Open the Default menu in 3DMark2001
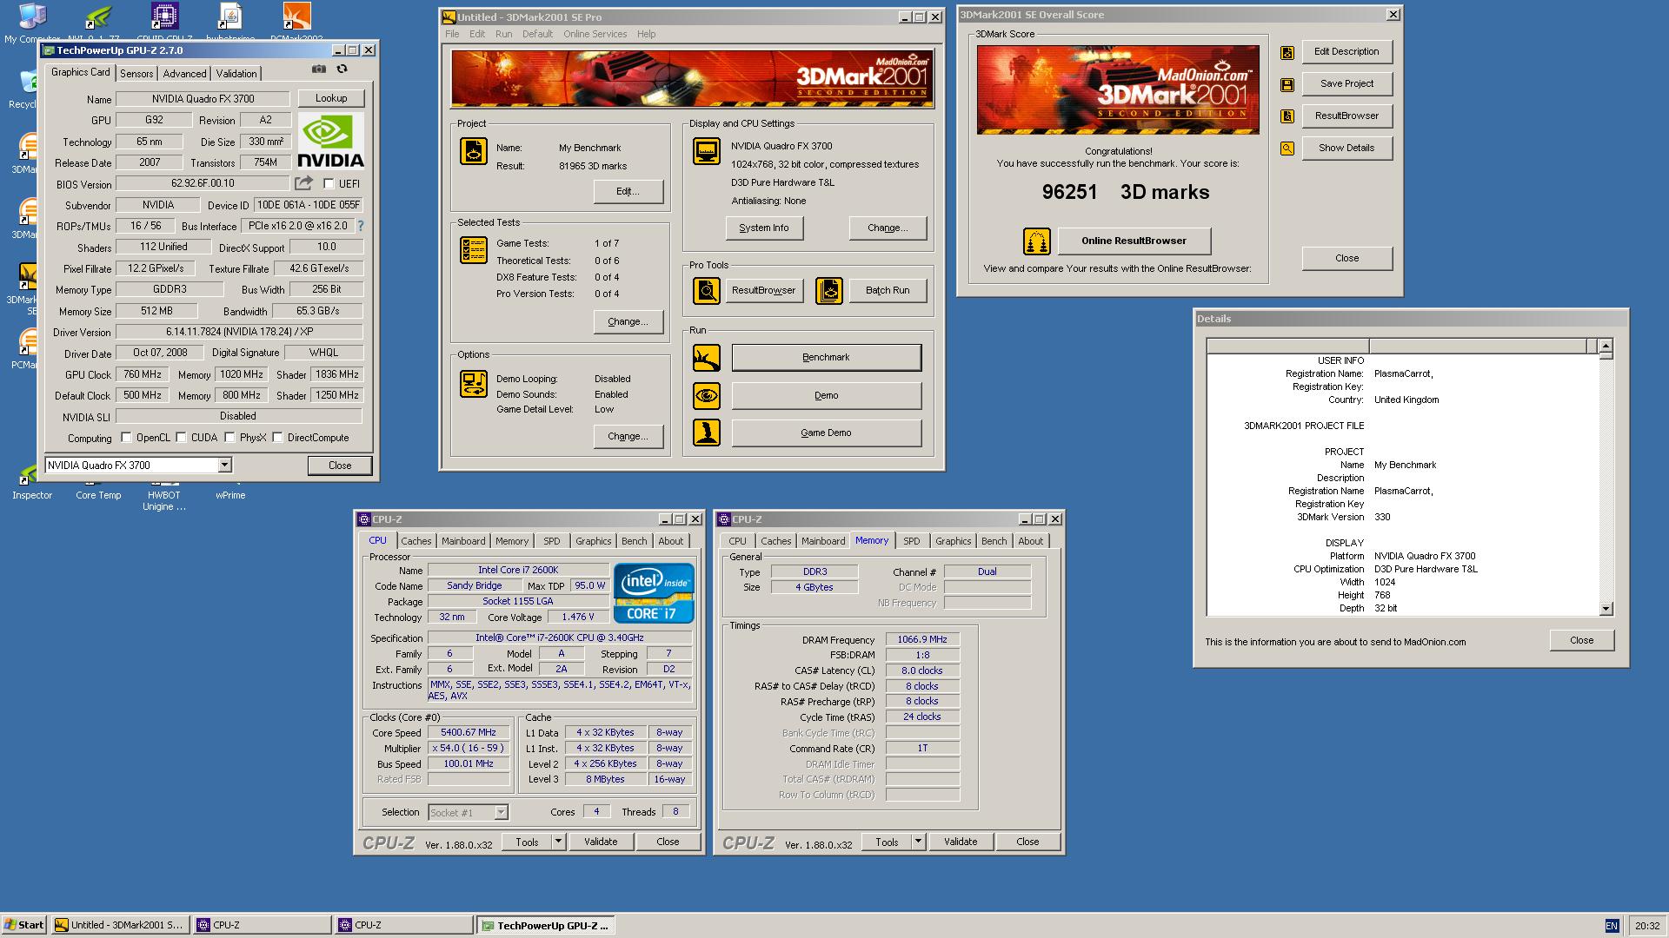This screenshot has height=938, width=1669. [537, 34]
